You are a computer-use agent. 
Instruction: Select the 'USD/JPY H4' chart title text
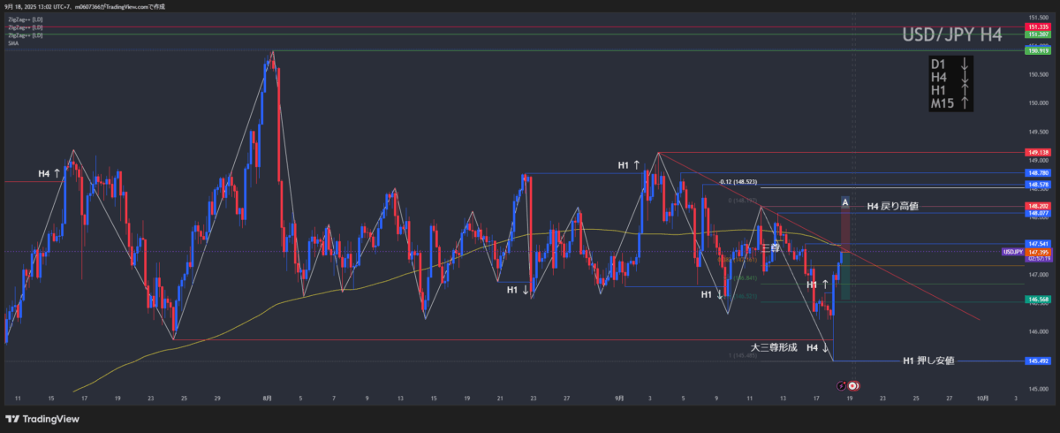(951, 34)
